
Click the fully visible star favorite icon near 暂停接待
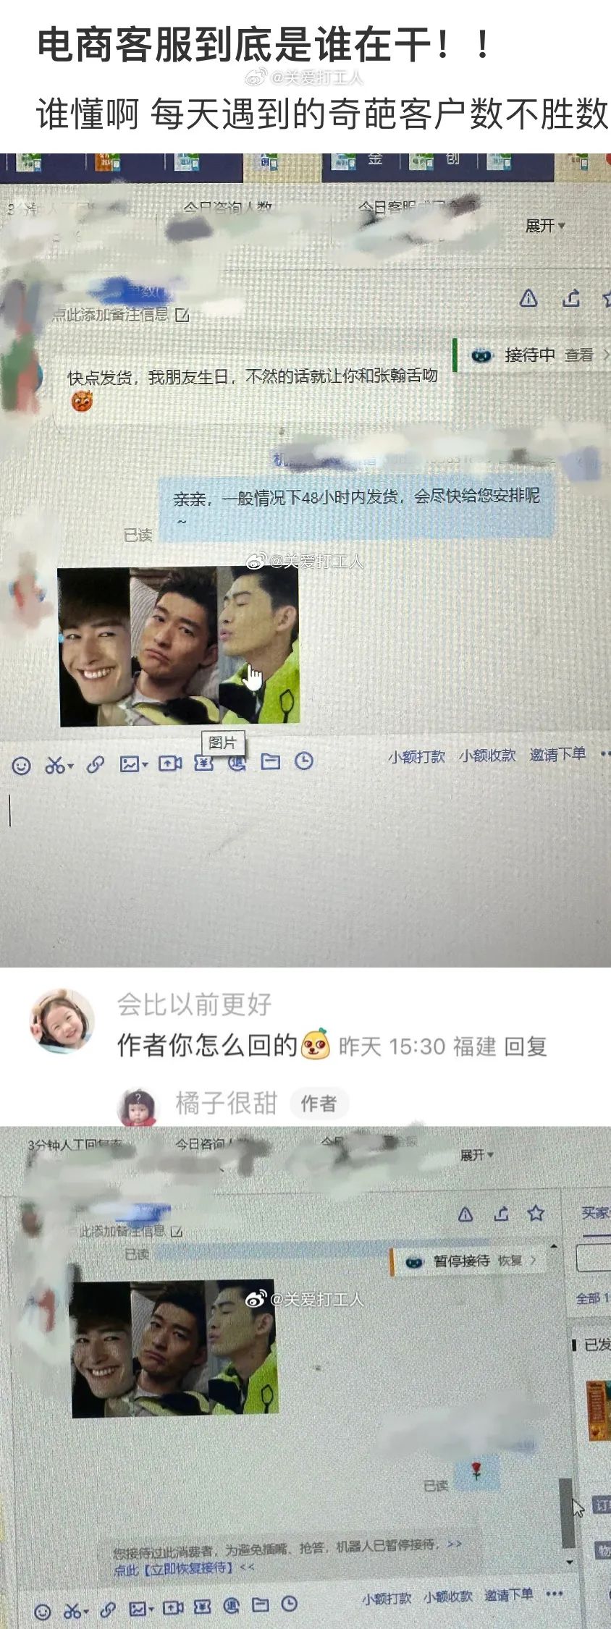(x=536, y=1214)
